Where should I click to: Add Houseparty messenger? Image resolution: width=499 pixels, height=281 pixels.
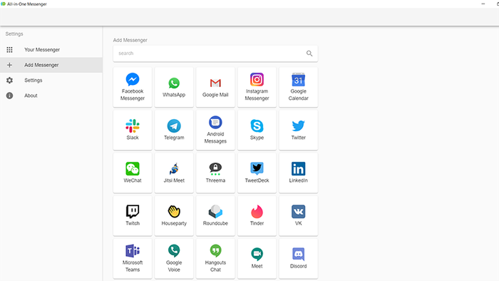[x=174, y=216]
